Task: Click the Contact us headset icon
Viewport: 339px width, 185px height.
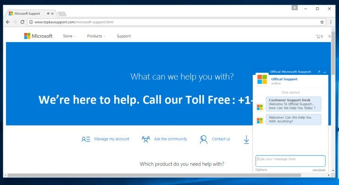Action: coord(204,139)
